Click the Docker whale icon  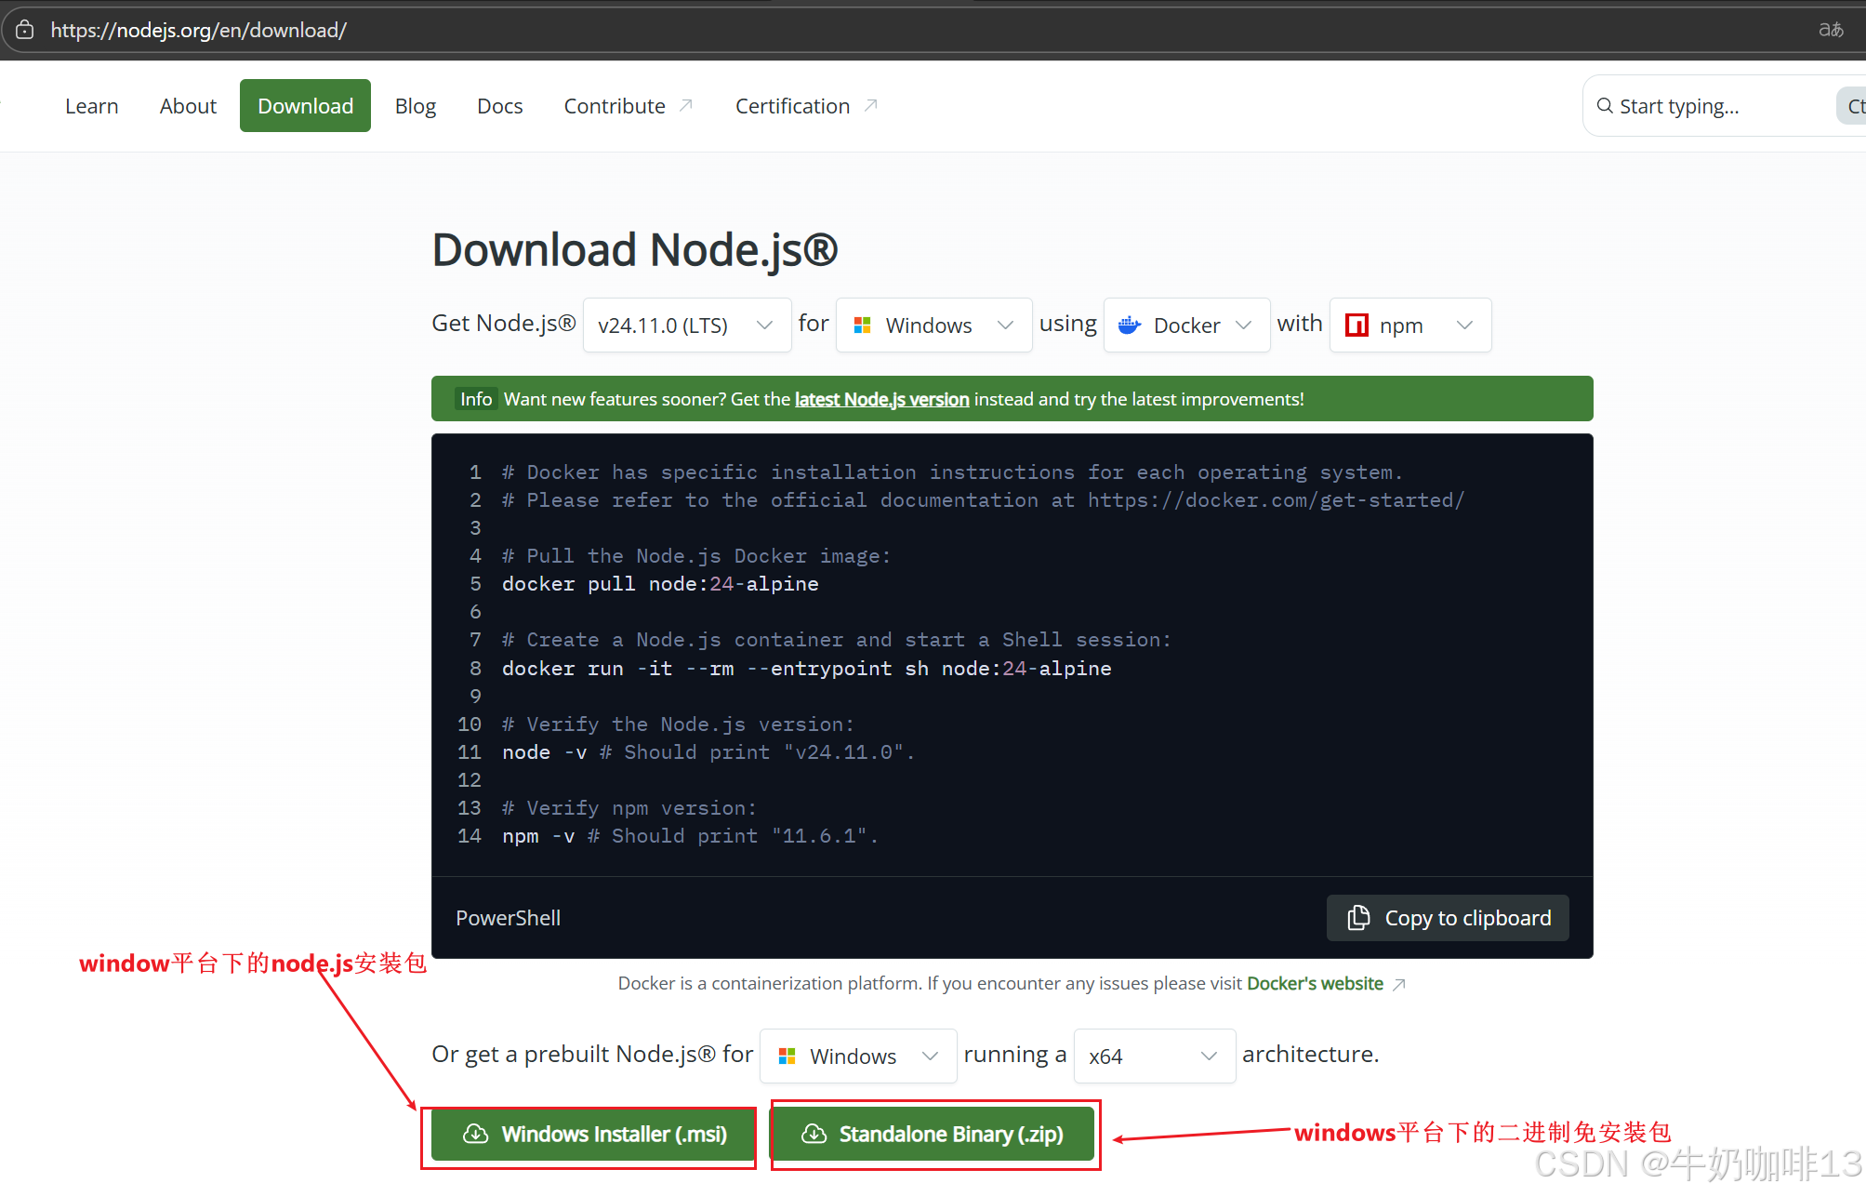pos(1130,326)
